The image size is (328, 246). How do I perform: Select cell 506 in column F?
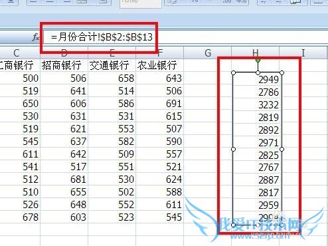click(x=160, y=90)
